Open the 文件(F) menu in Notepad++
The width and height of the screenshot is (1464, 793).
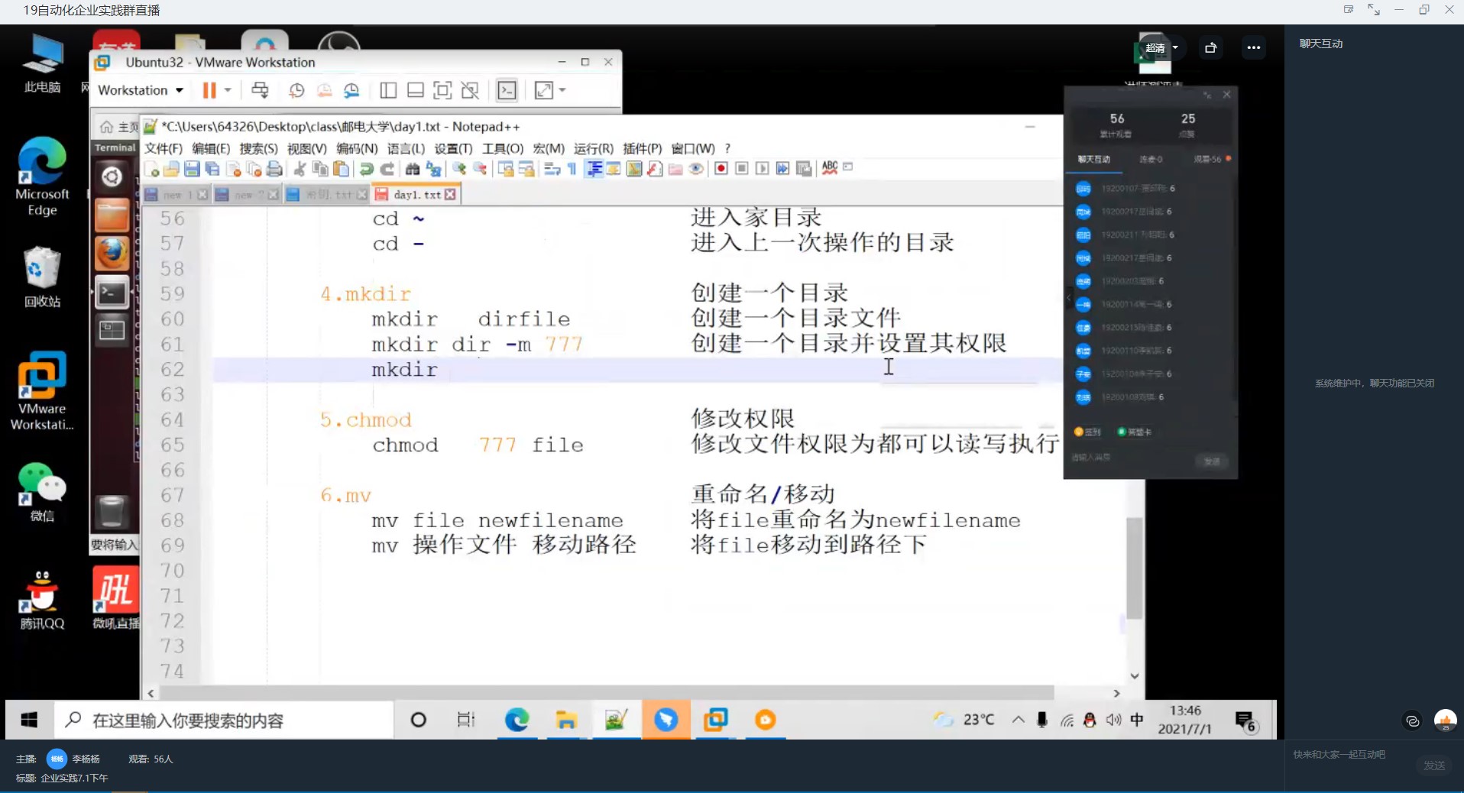(x=164, y=148)
